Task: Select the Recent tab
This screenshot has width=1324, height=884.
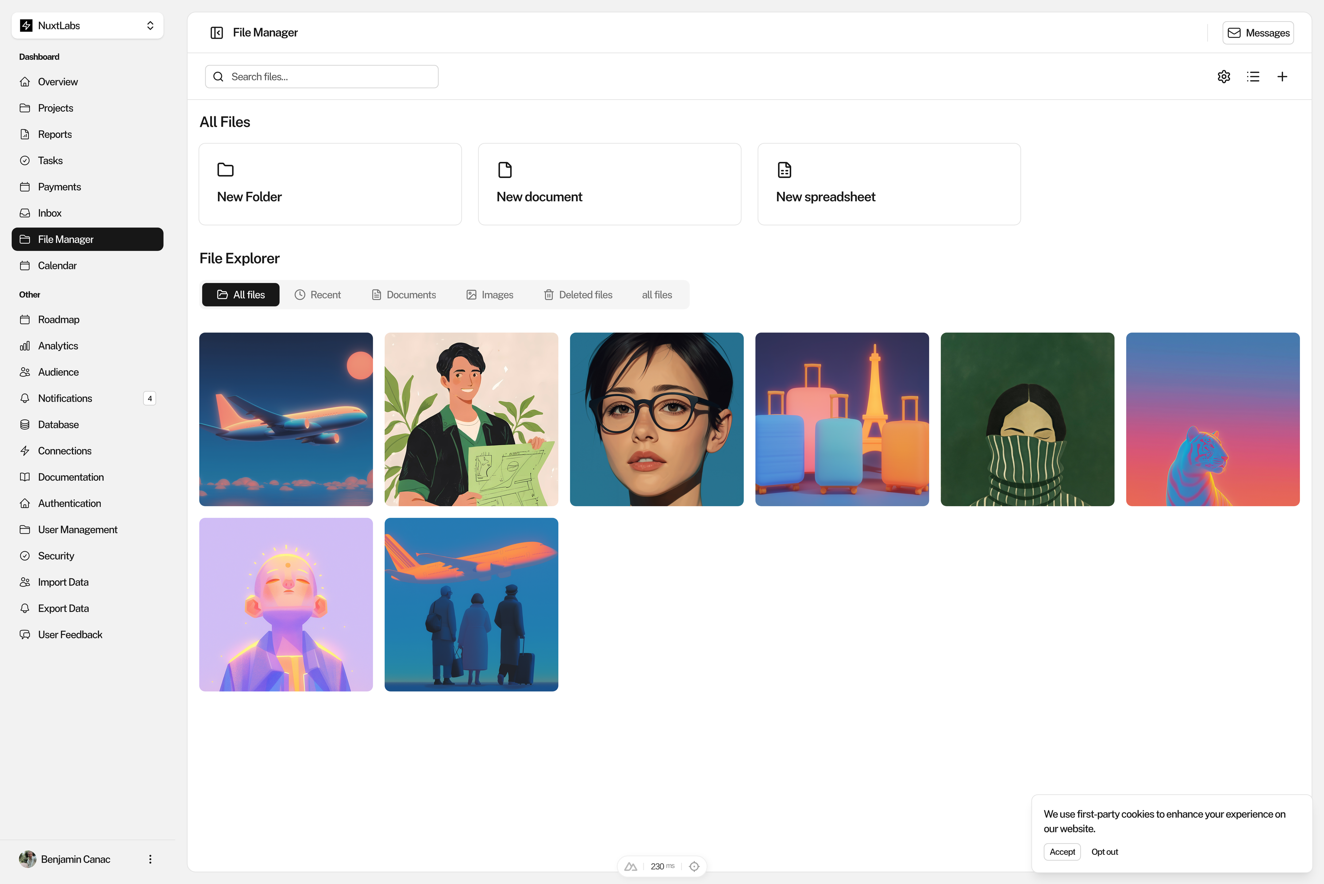Action: click(317, 295)
